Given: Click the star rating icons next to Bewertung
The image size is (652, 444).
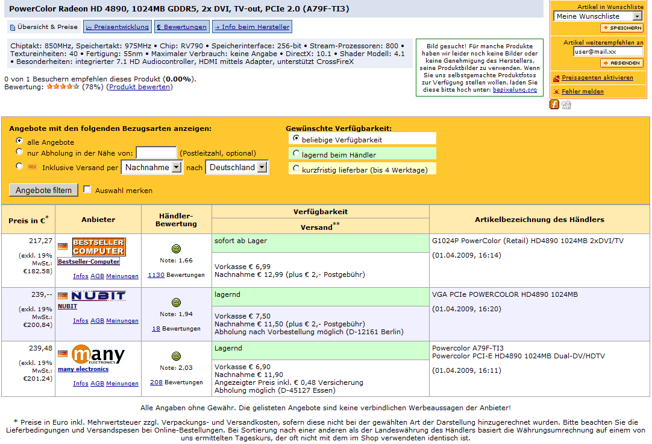Looking at the screenshot, I should [x=63, y=86].
